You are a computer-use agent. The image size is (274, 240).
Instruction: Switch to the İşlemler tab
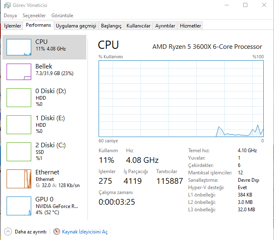point(12,25)
